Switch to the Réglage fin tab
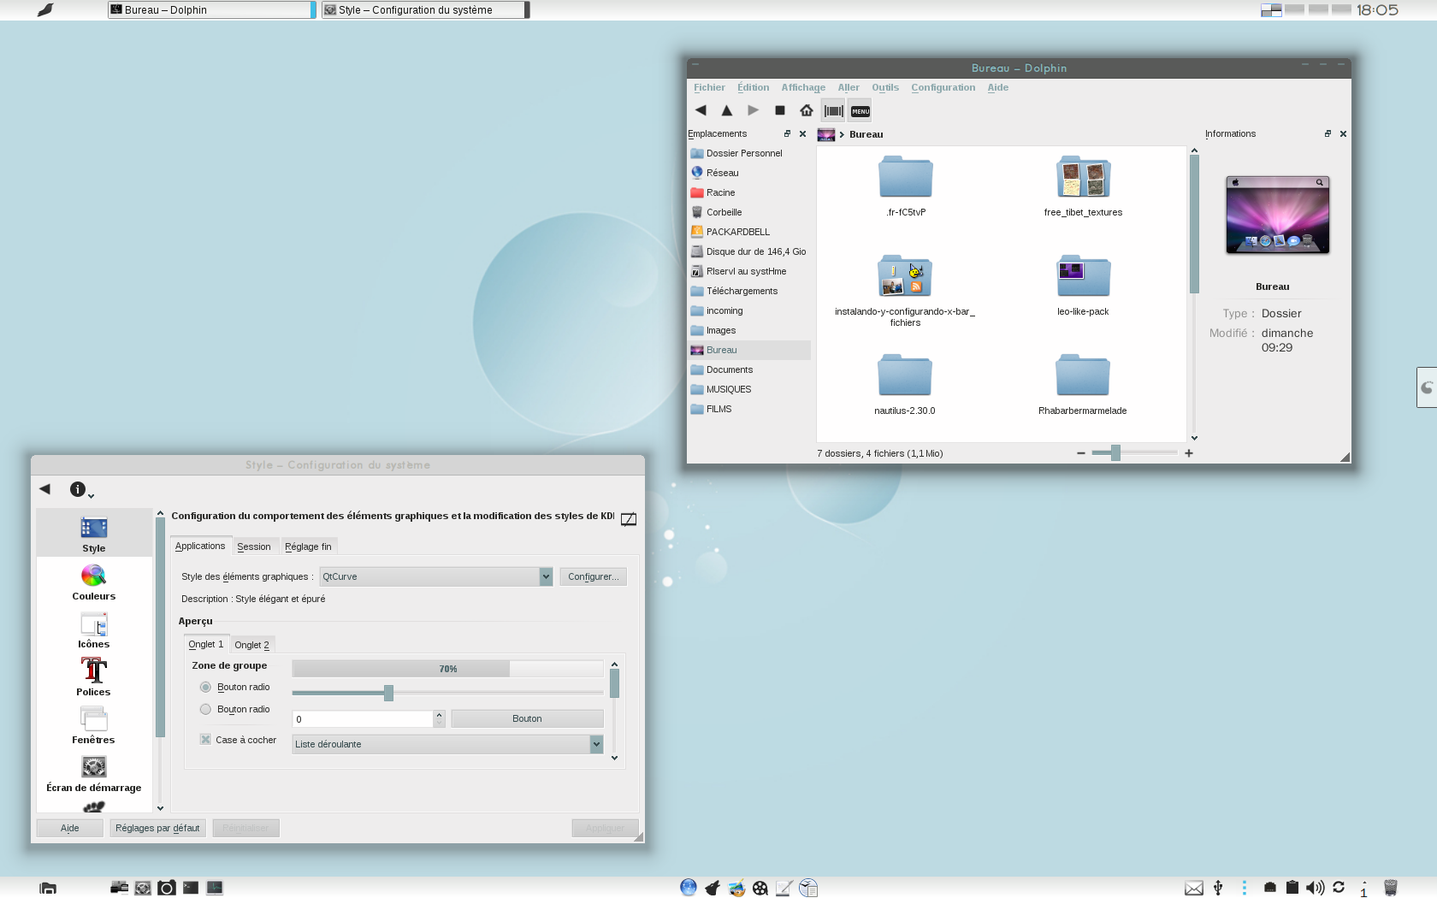The height and width of the screenshot is (898, 1437). 308,546
